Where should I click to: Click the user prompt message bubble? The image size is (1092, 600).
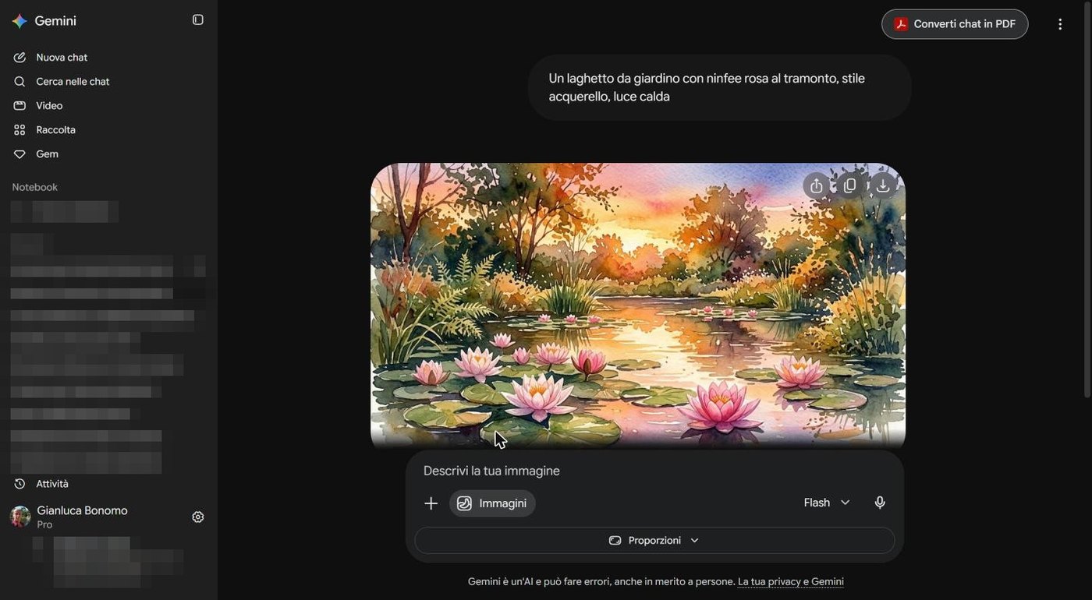719,87
